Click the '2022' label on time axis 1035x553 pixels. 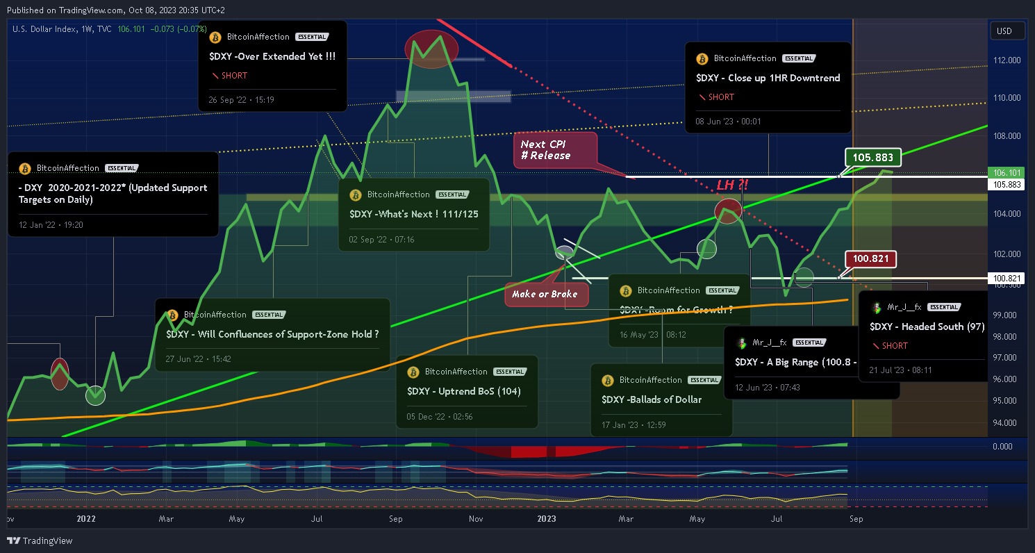pos(86,519)
